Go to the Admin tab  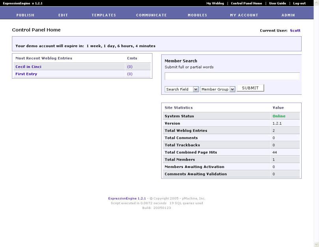[288, 15]
